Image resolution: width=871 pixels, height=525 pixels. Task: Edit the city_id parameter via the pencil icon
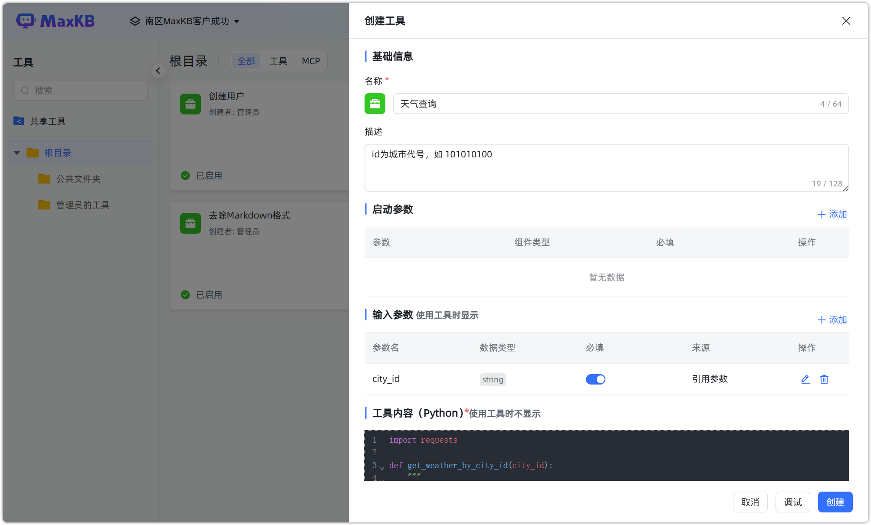click(805, 379)
